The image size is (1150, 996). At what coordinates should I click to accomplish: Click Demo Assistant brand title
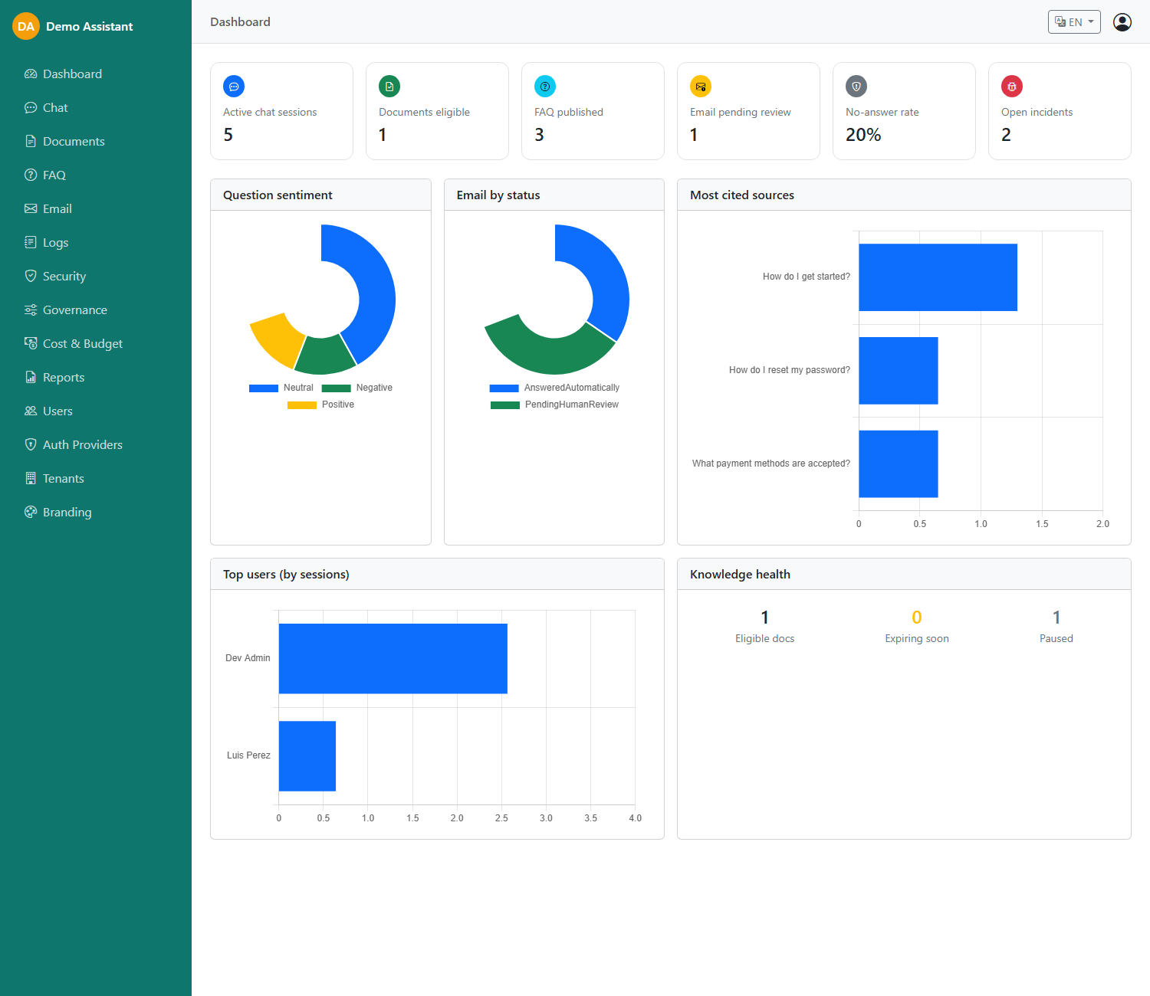coord(89,27)
